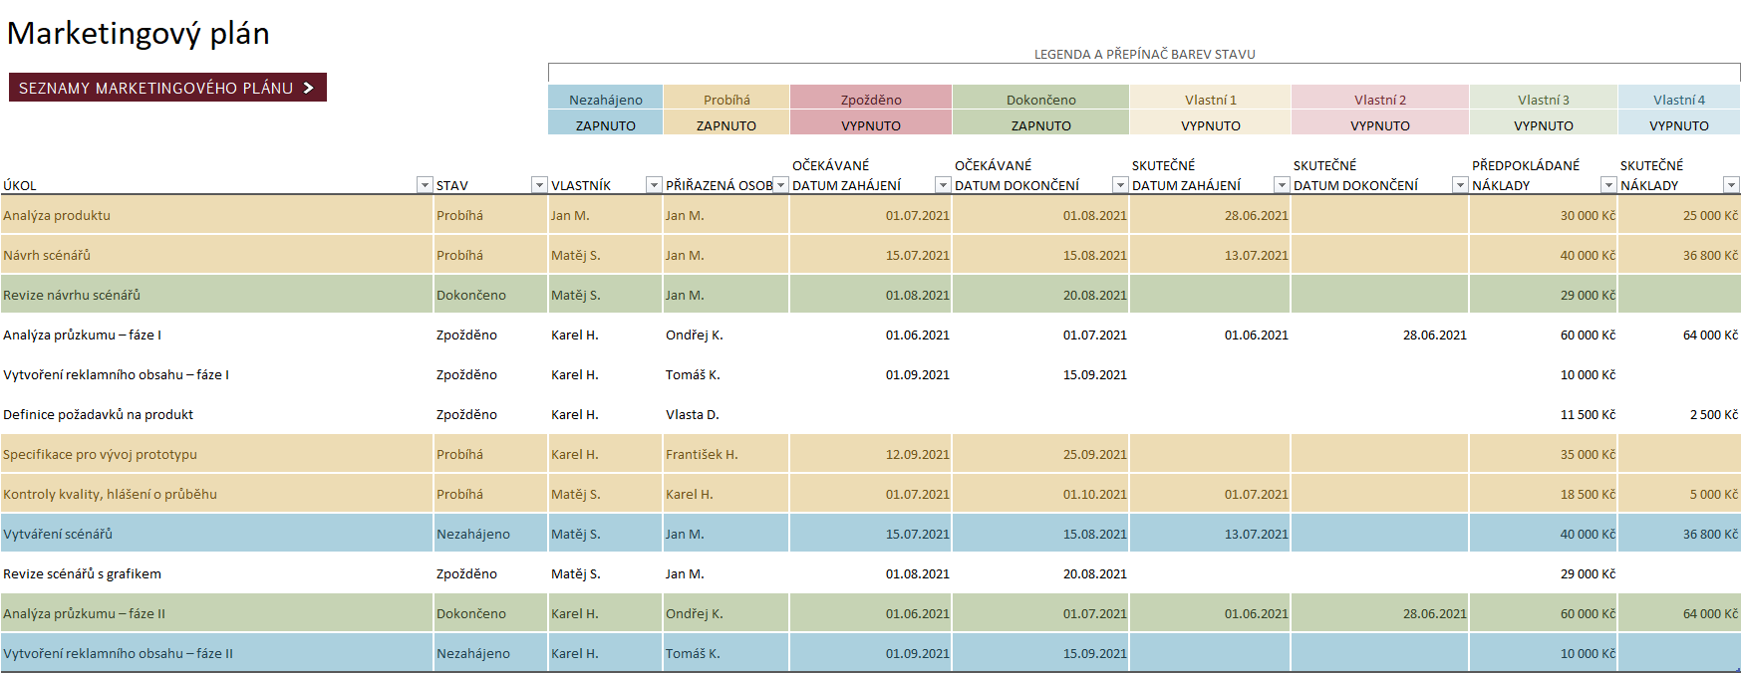Click estimated cost 18 500 Kč
The width and height of the screenshot is (1741, 673).
click(x=1544, y=494)
